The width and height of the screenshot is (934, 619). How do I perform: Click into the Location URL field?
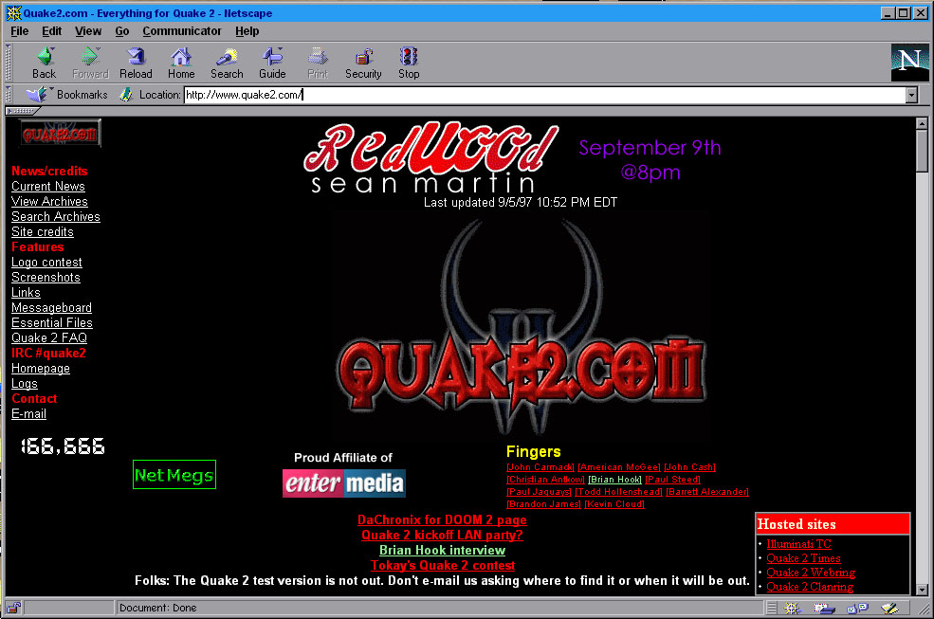544,95
